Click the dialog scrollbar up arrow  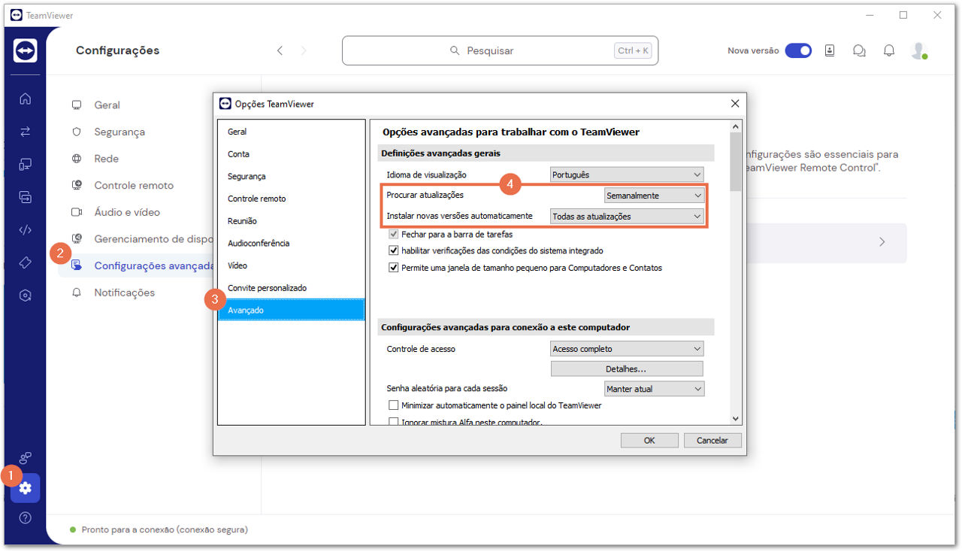[x=735, y=126]
